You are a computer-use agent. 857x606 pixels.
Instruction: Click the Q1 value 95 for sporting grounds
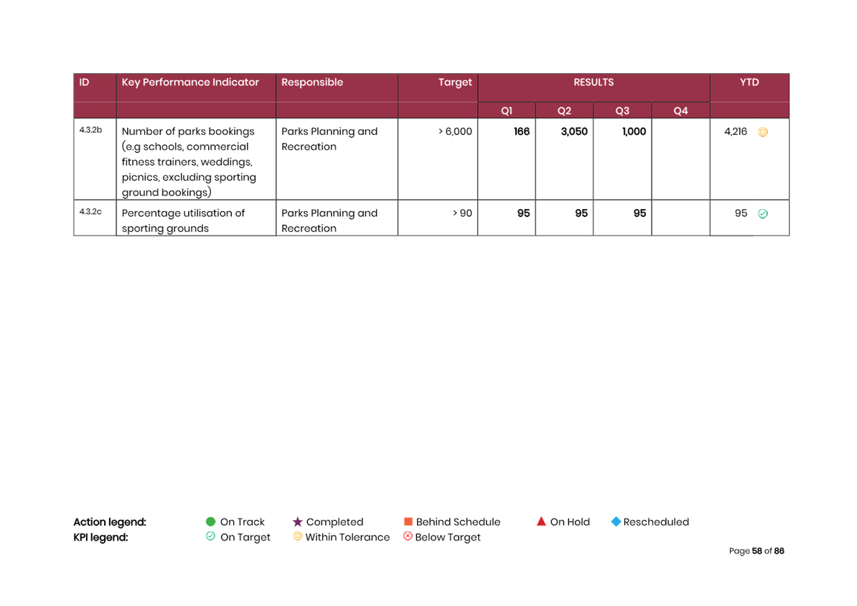pyautogui.click(x=523, y=213)
